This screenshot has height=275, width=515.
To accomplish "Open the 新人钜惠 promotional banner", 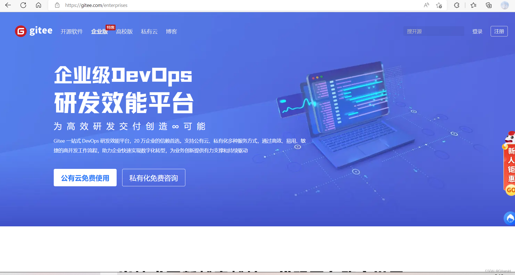I will 509,163.
